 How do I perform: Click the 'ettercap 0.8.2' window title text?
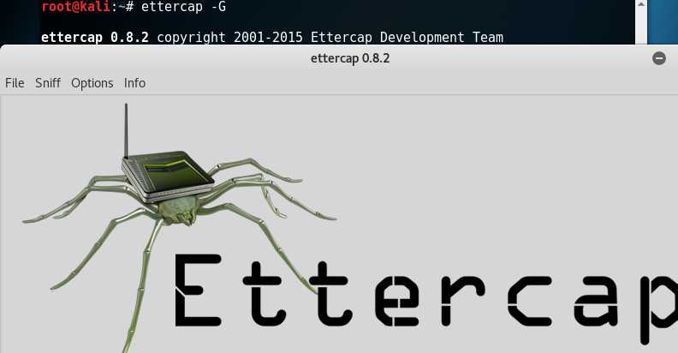(x=350, y=58)
